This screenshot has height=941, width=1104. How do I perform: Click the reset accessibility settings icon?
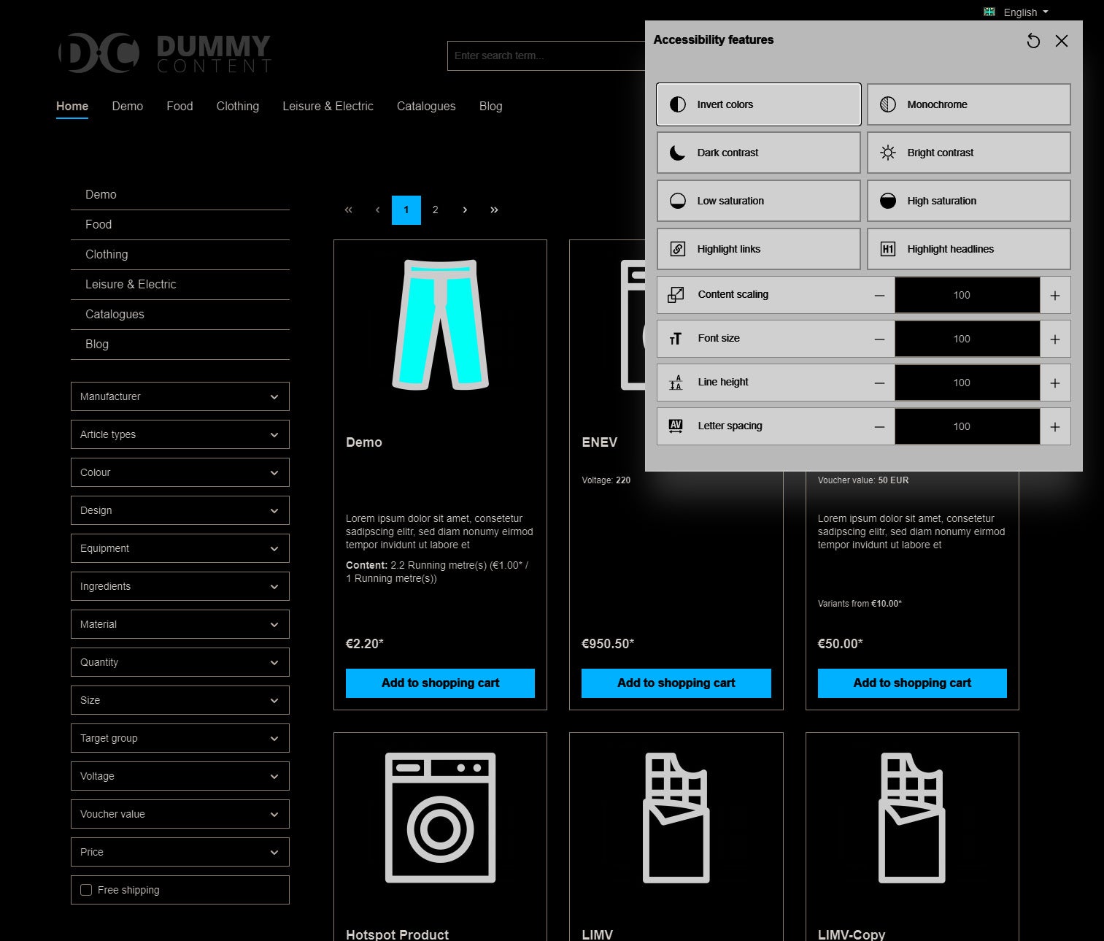[1033, 41]
